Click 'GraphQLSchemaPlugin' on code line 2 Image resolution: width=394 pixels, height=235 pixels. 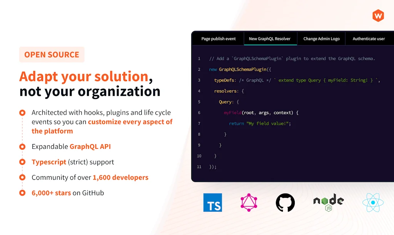coord(242,69)
